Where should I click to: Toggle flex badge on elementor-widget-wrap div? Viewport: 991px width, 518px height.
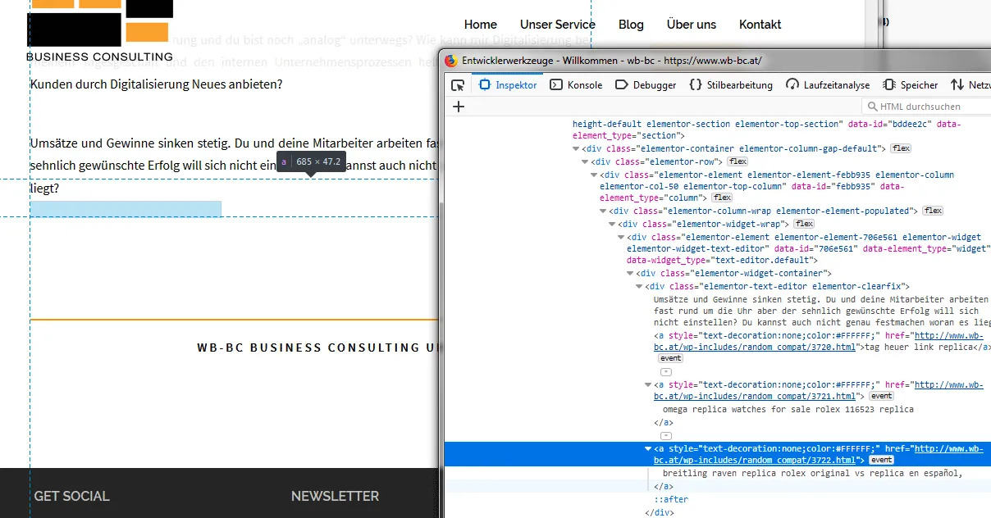804,224
